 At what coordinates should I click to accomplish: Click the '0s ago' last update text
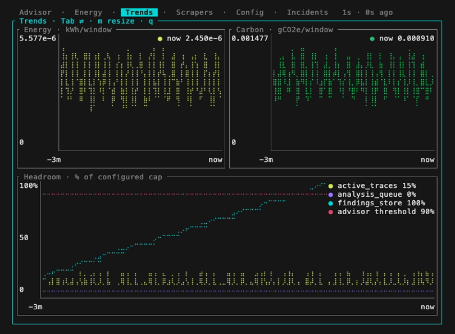(x=379, y=12)
